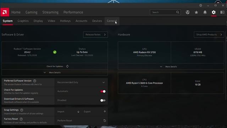Select the Devices settings tab
This screenshot has height=128, width=227.
97,21
